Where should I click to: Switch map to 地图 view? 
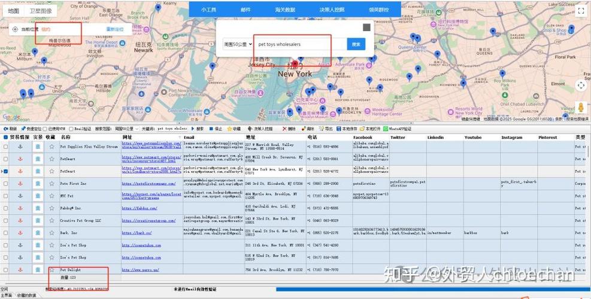click(x=14, y=11)
